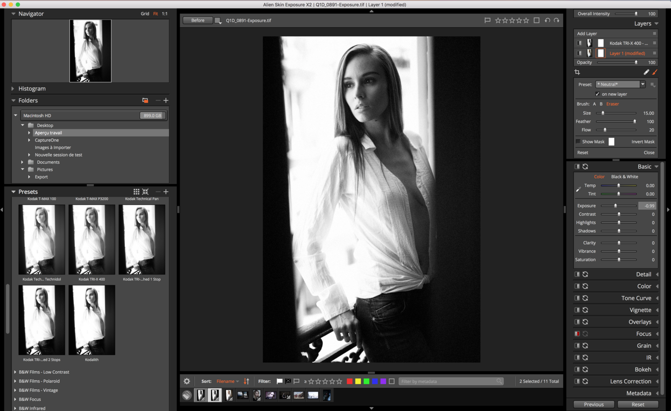Click the rotate right icon

tap(556, 21)
